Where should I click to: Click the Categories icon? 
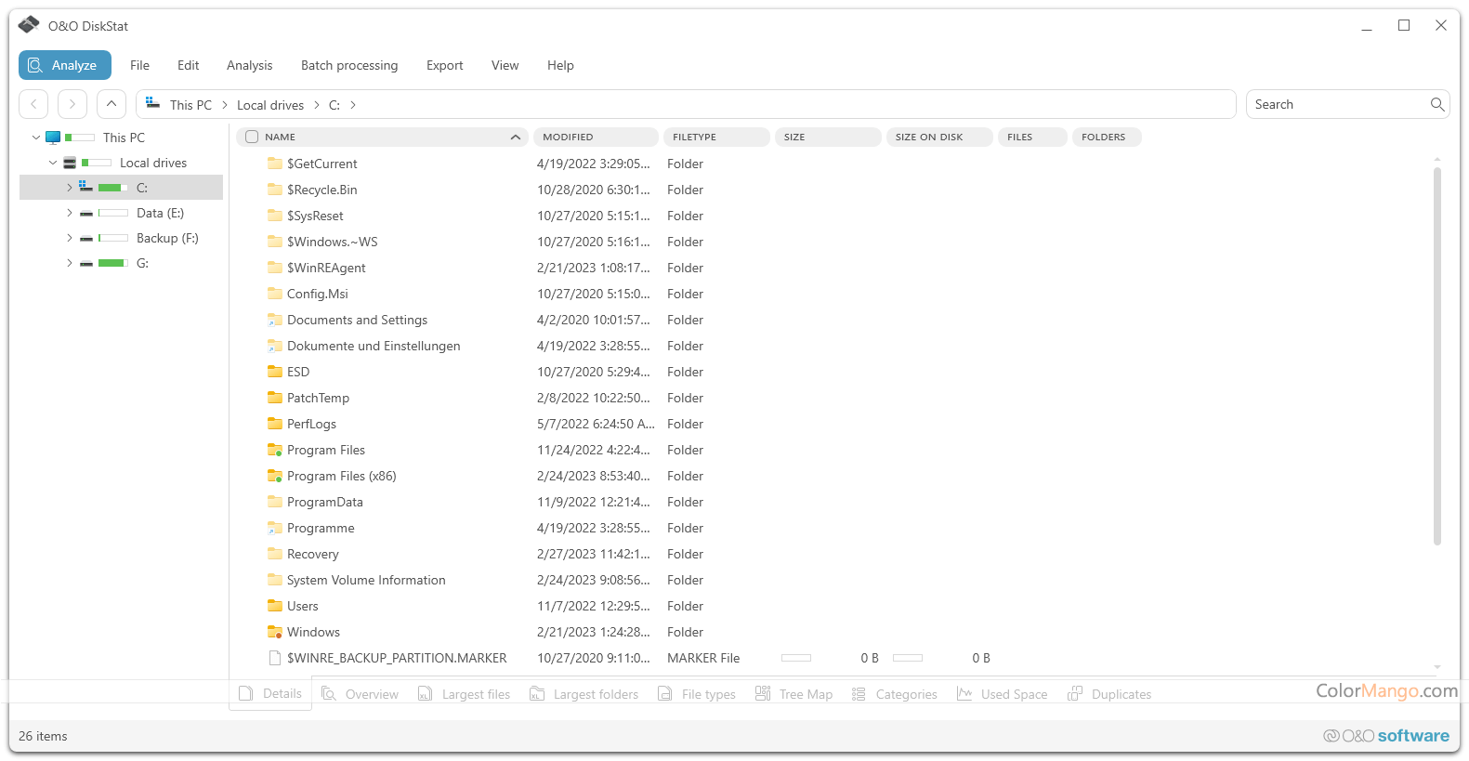click(859, 694)
